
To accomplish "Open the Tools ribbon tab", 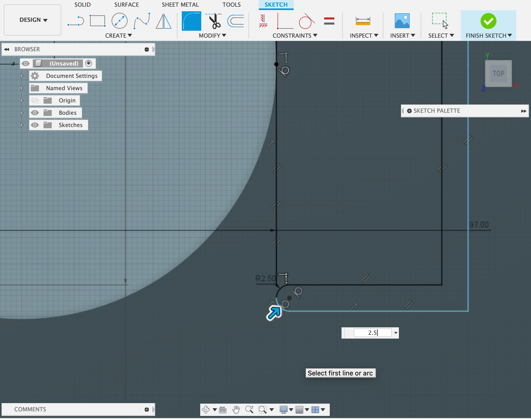I will pyautogui.click(x=232, y=4).
